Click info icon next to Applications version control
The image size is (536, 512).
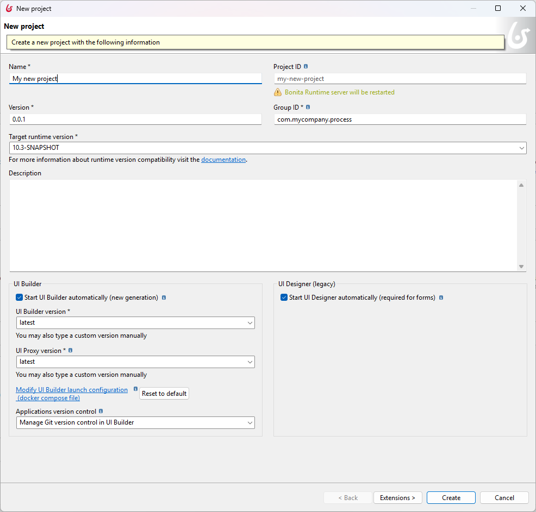[x=101, y=412]
